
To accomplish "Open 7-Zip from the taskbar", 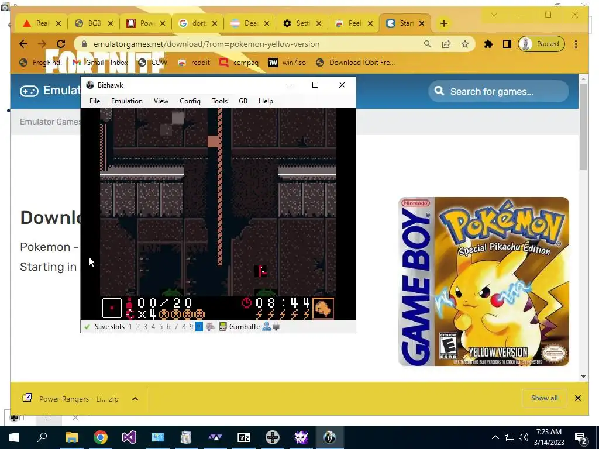I will tap(244, 437).
